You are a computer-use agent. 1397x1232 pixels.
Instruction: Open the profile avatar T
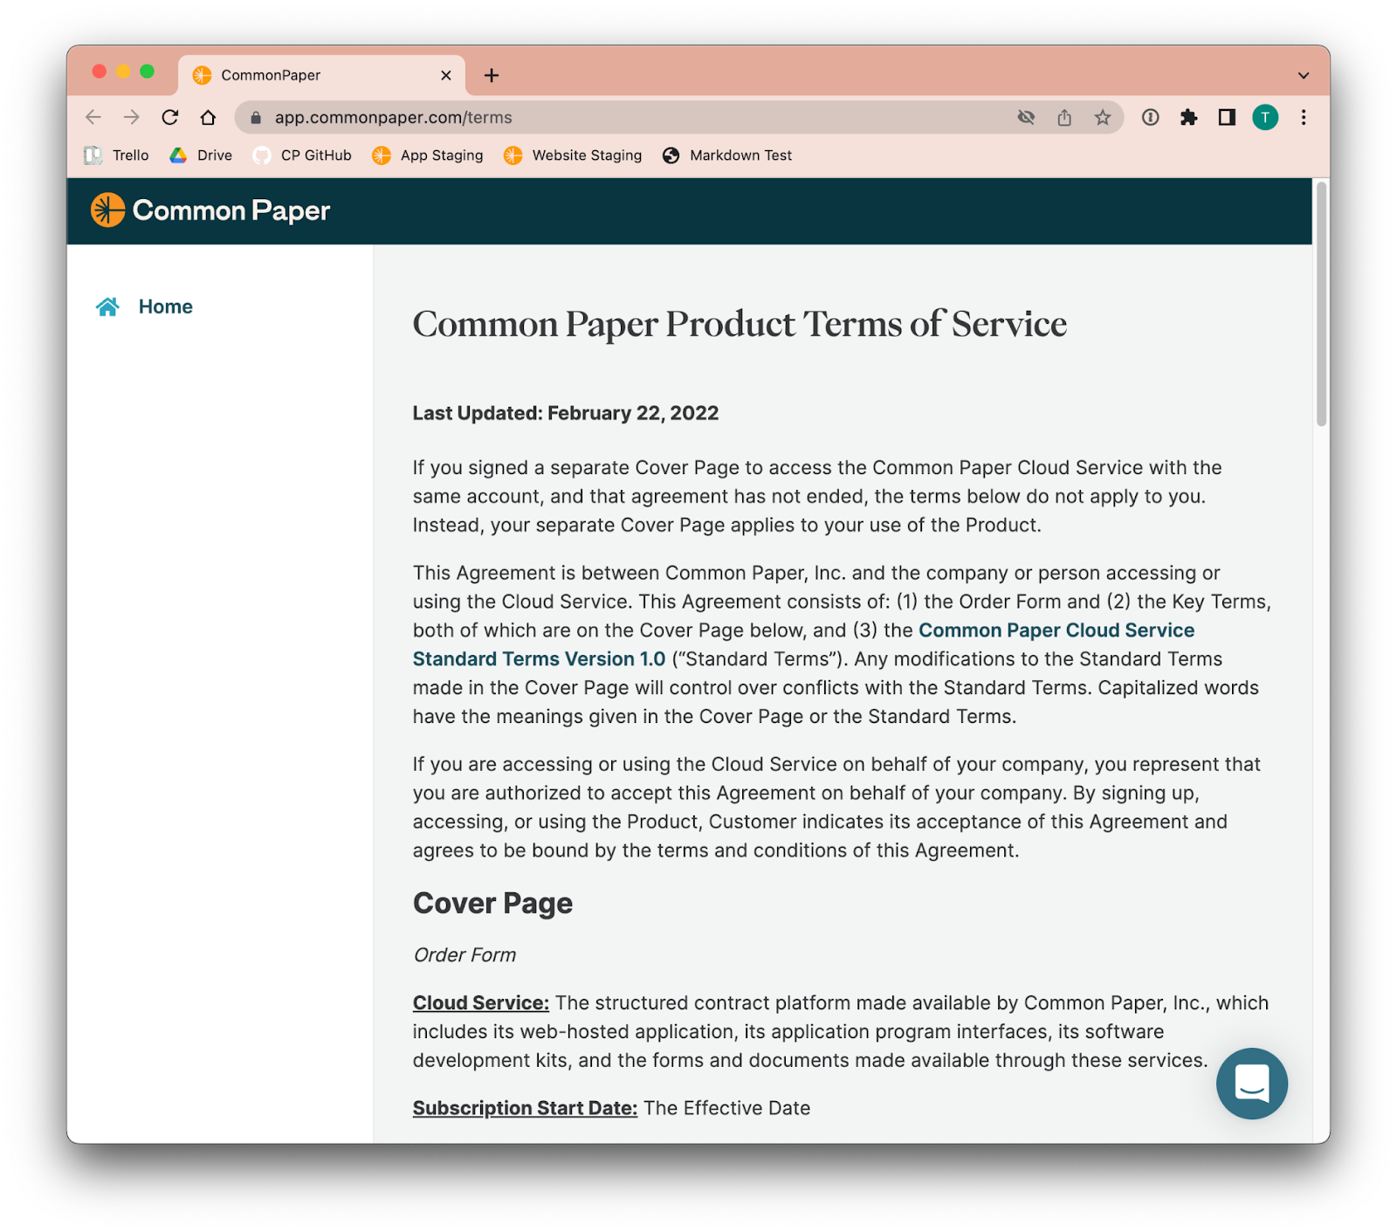click(x=1265, y=117)
